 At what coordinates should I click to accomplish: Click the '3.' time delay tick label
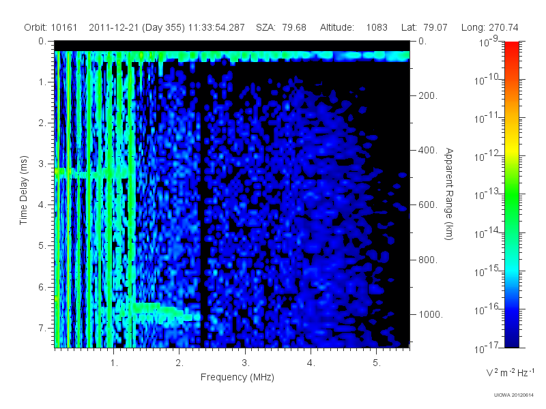tap(42, 164)
